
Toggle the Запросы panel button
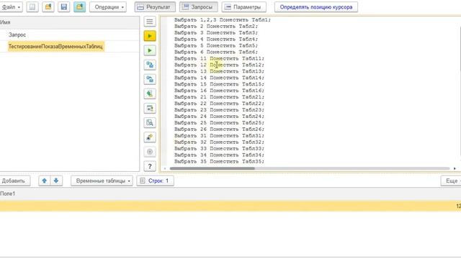click(x=199, y=6)
